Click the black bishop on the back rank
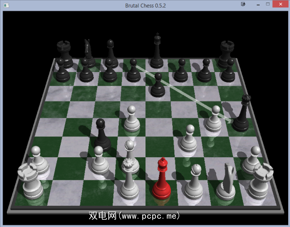The width and height of the screenshot is (290, 227). click(x=111, y=53)
